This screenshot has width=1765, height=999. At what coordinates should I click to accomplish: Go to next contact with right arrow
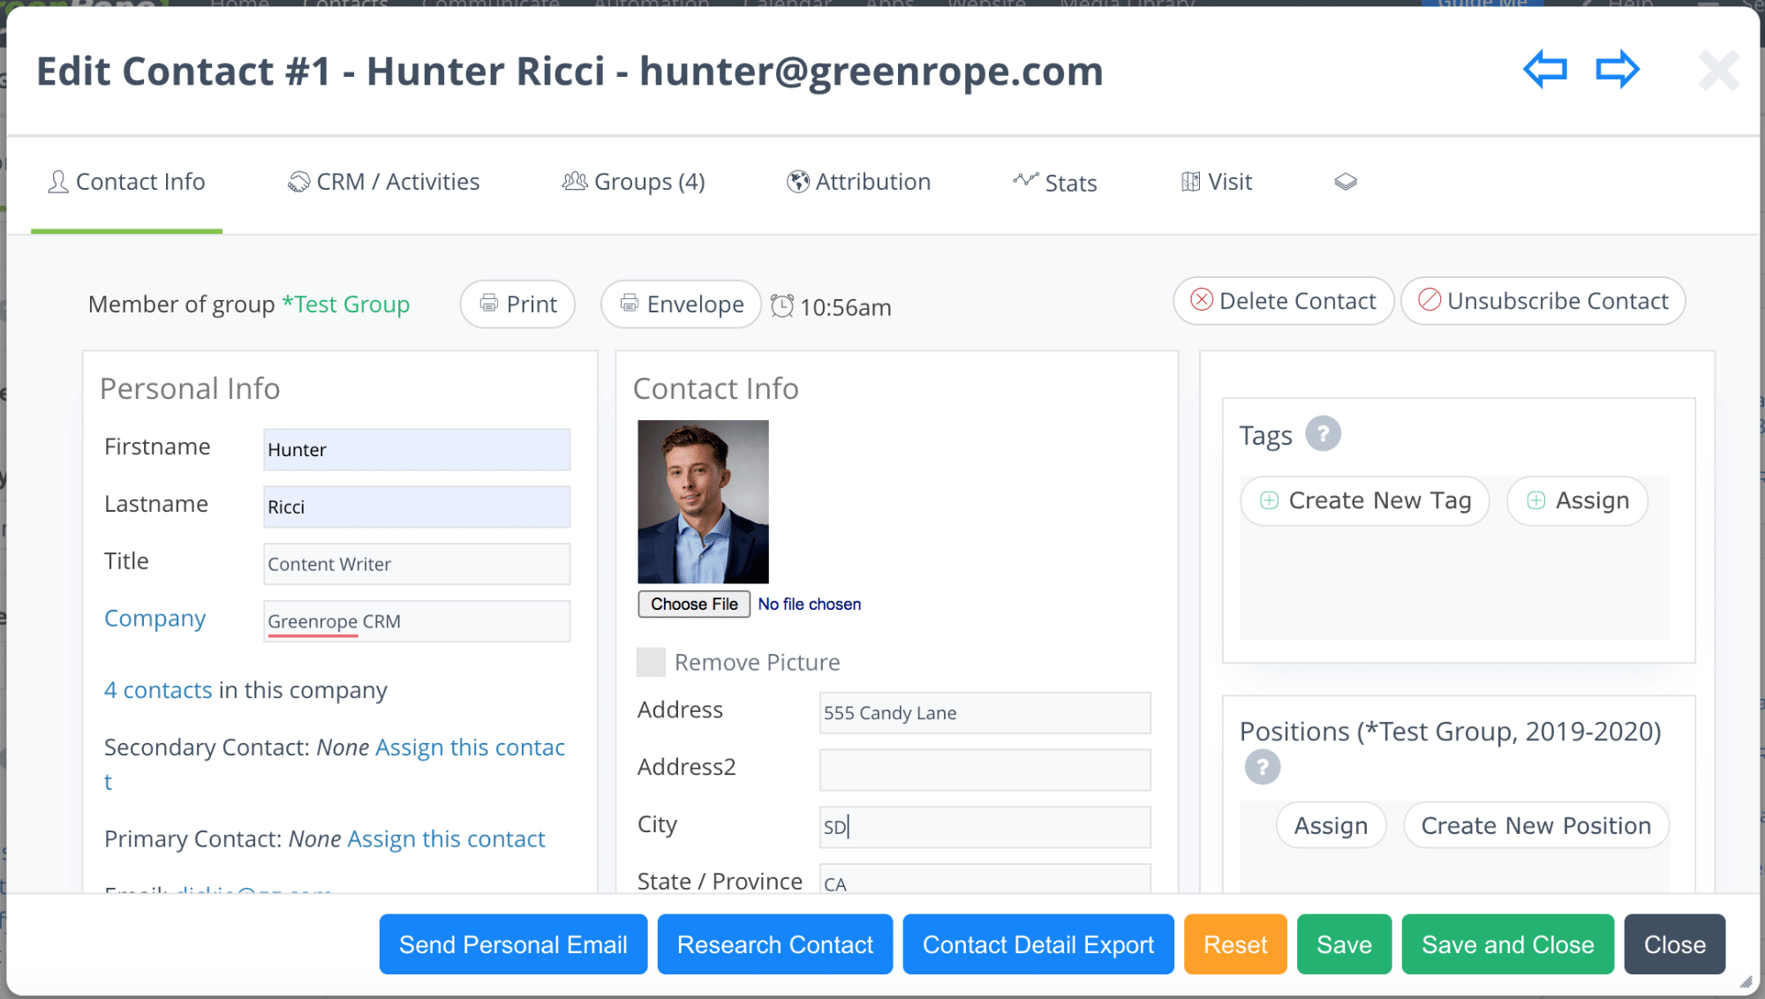(1618, 69)
